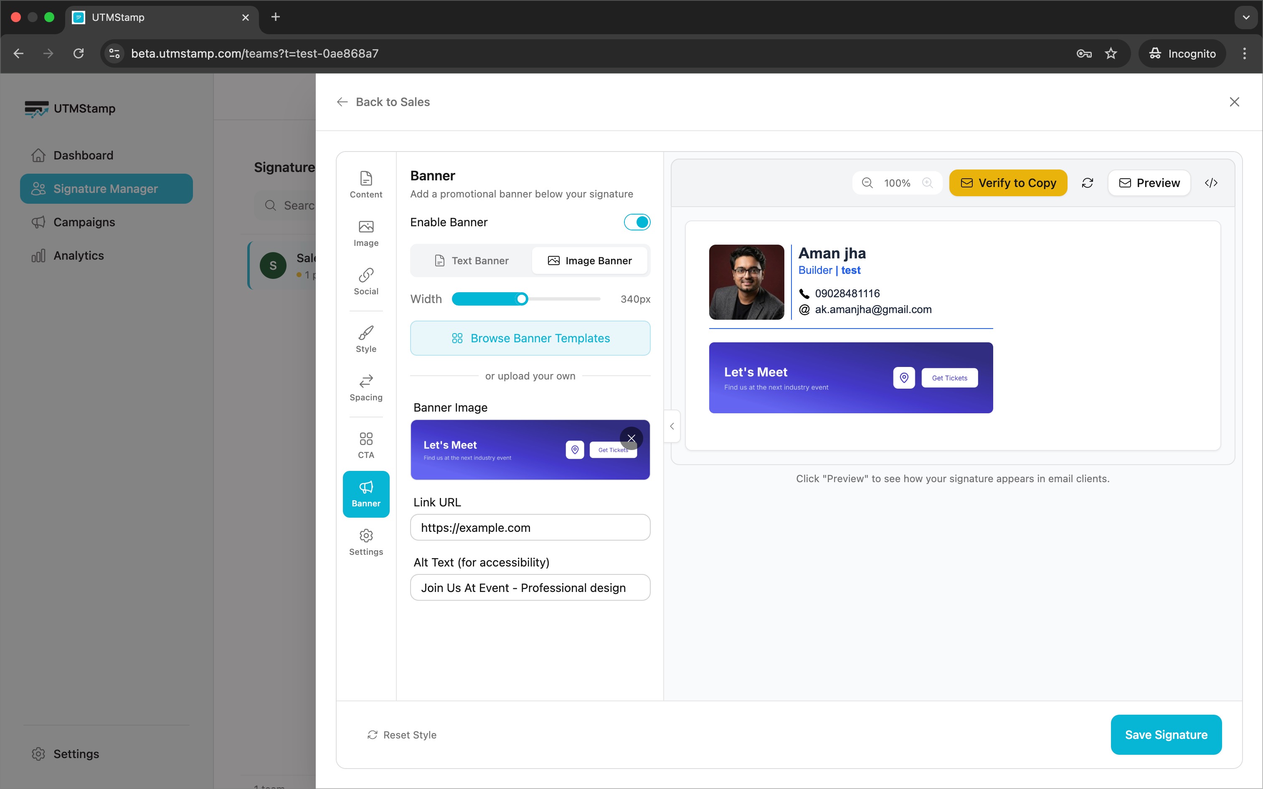Open the Social links panel
Screen dimensions: 1263x789
click(366, 281)
